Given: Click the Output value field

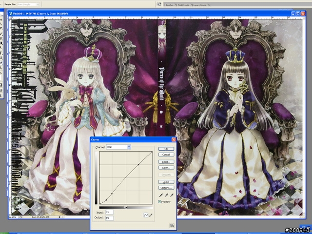Looking at the screenshot, I should coord(109,218).
